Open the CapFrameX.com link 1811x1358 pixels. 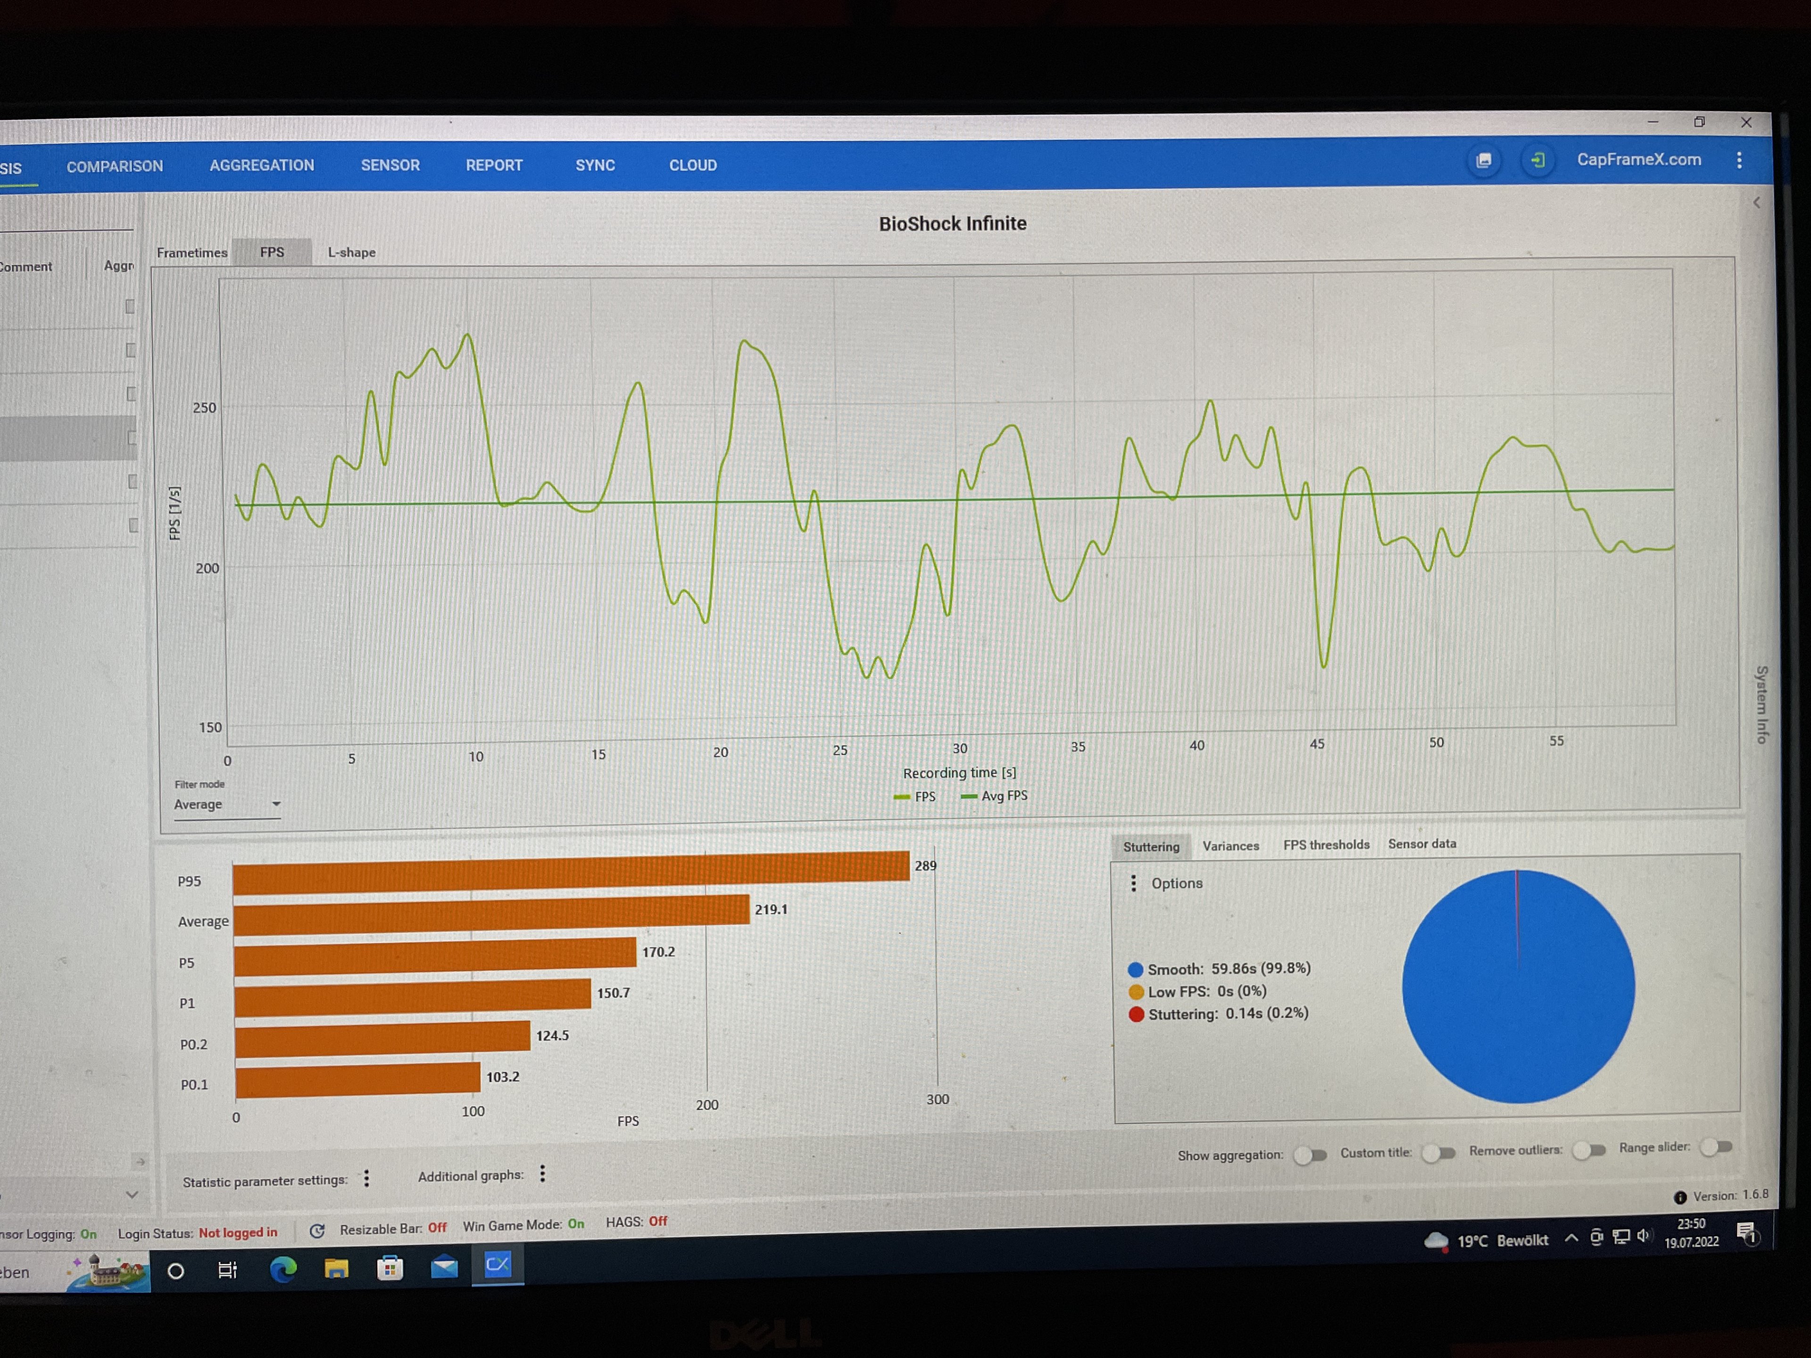(x=1638, y=160)
